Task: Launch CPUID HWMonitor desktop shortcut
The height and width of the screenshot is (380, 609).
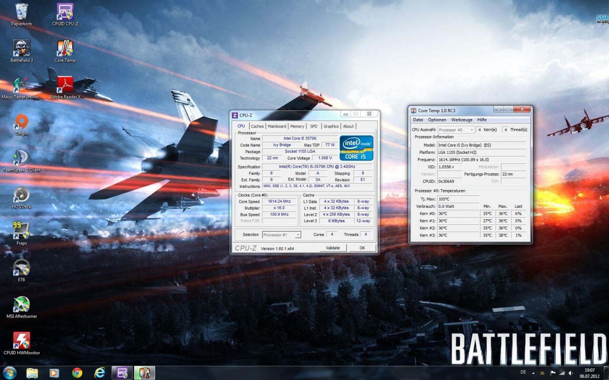Action: click(x=22, y=344)
